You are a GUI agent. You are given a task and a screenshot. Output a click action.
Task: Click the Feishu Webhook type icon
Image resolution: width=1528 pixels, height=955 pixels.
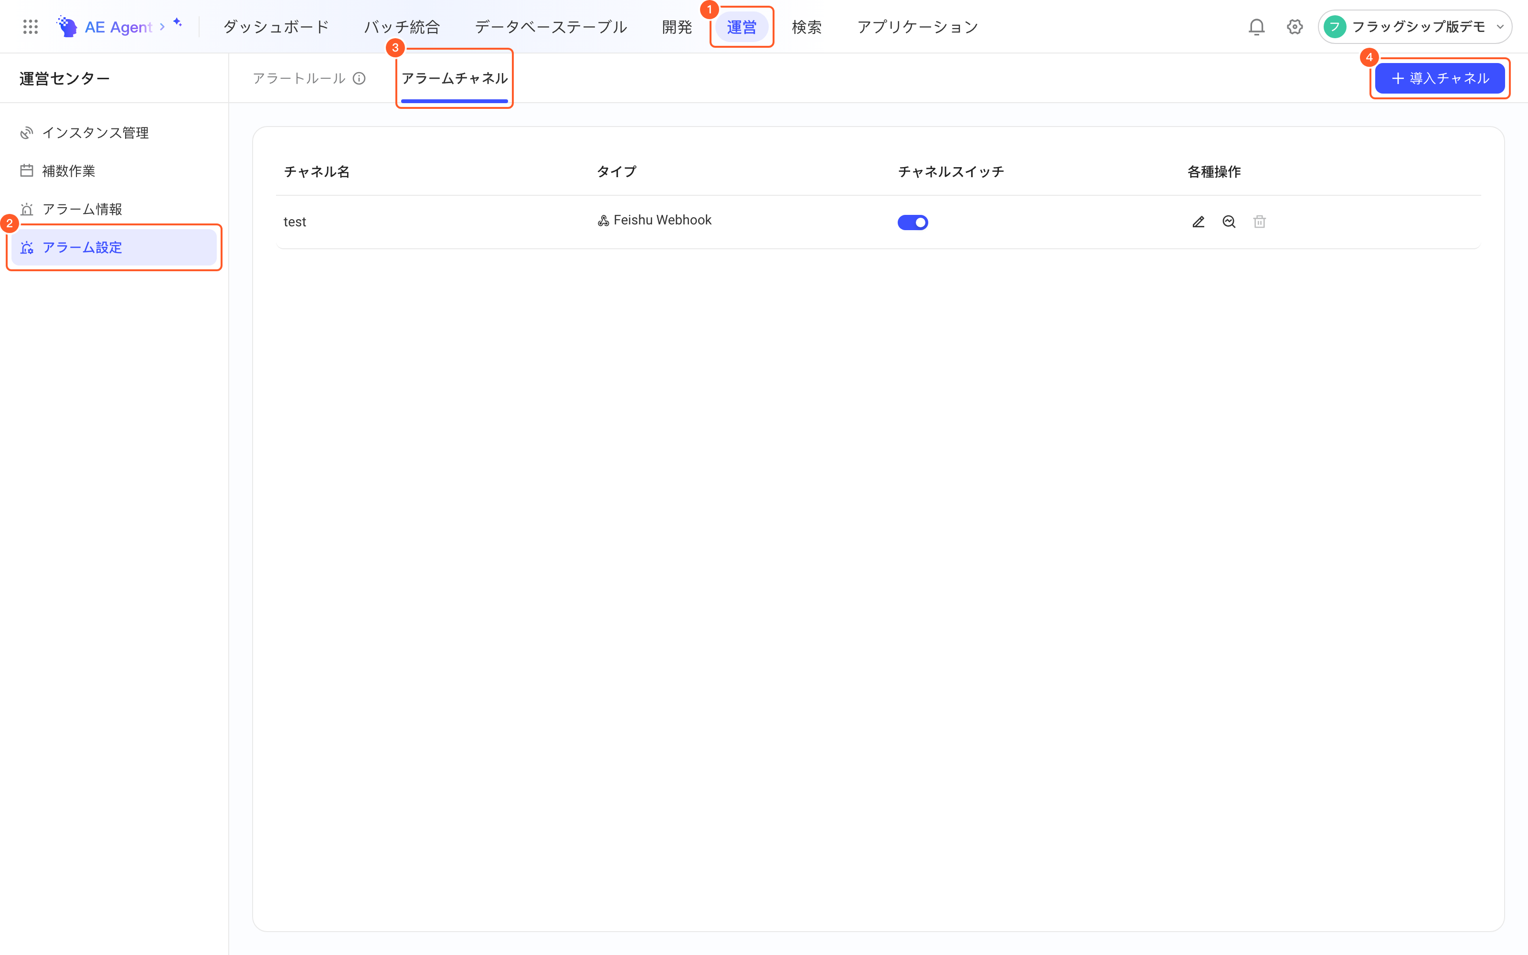[603, 221]
